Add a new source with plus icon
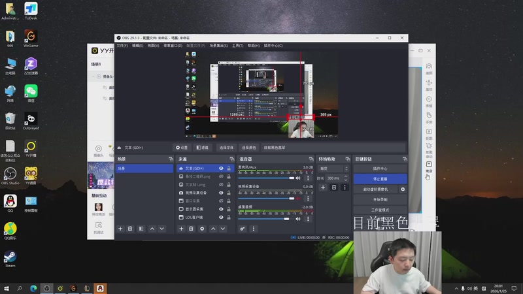Image resolution: width=523 pixels, height=294 pixels. click(x=181, y=229)
